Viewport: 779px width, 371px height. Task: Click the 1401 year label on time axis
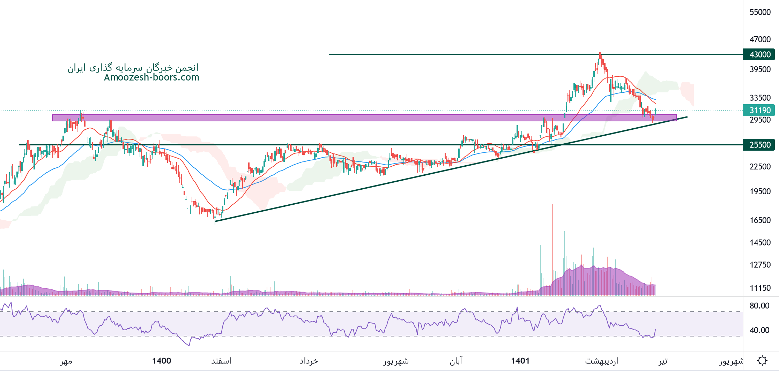click(520, 361)
